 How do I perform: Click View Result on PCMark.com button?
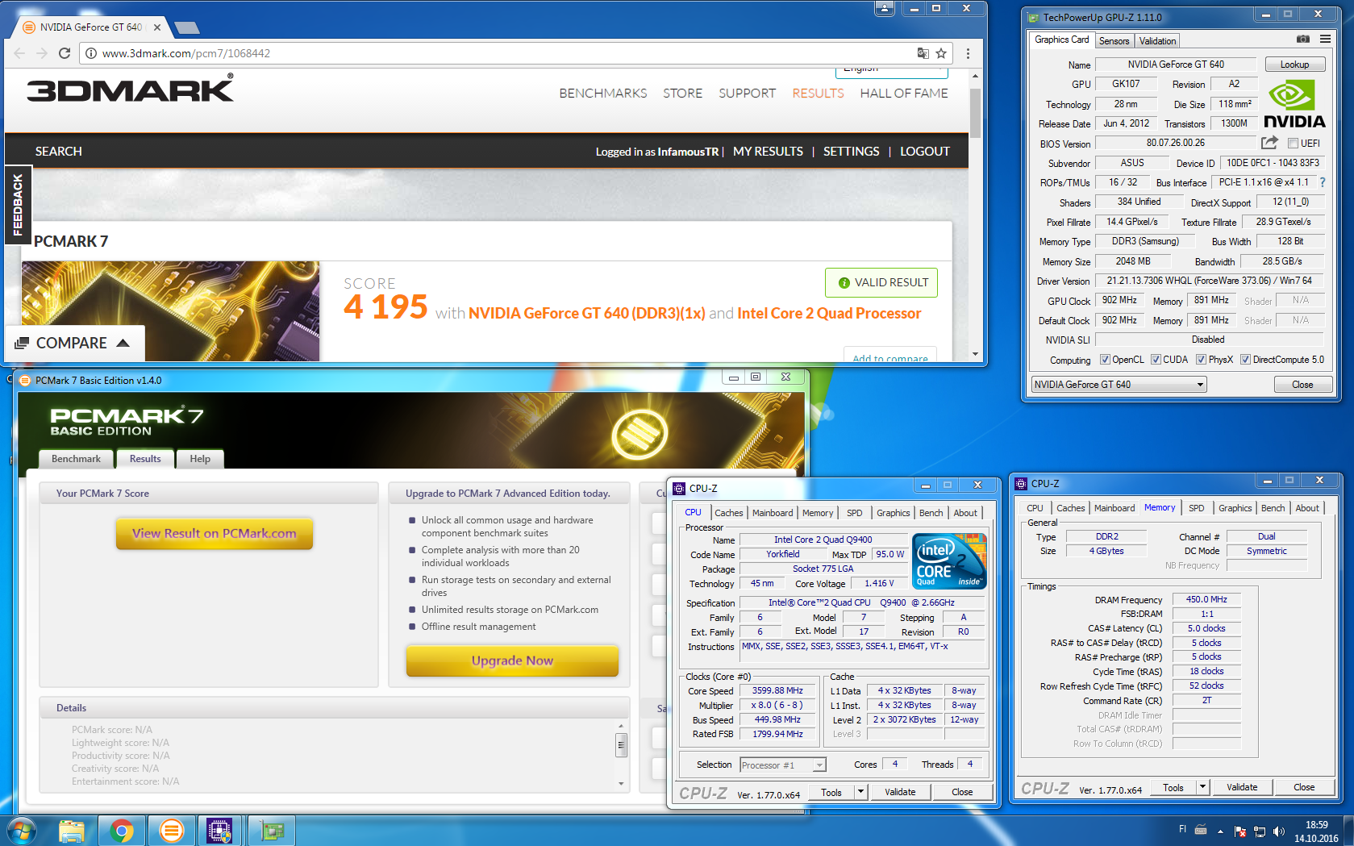[215, 533]
